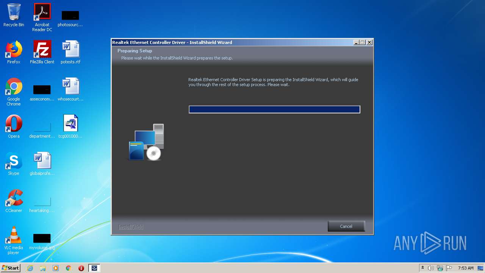The width and height of the screenshot is (485, 273).
Task: Launch Opera browser shortcut
Action: pos(14,127)
